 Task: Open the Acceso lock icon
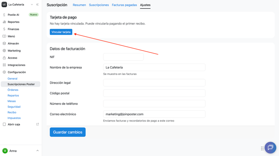[4, 58]
